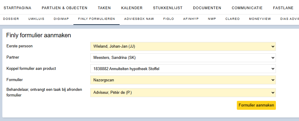Open the Taken menu item
Image resolution: width=299 pixels, height=121 pixels.
point(104,8)
